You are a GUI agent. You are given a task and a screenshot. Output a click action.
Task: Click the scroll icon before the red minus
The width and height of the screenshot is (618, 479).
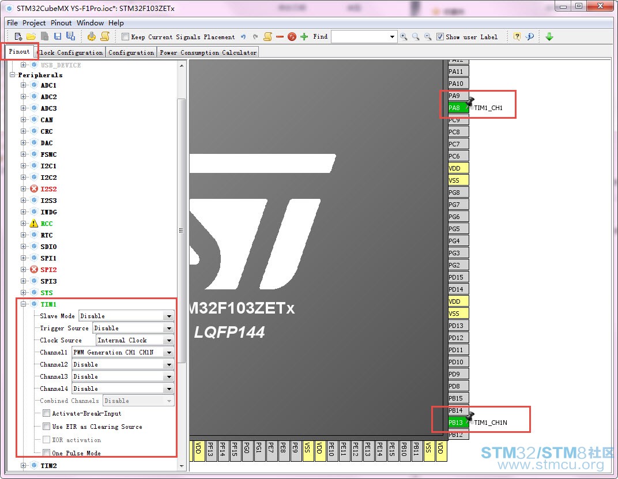267,37
